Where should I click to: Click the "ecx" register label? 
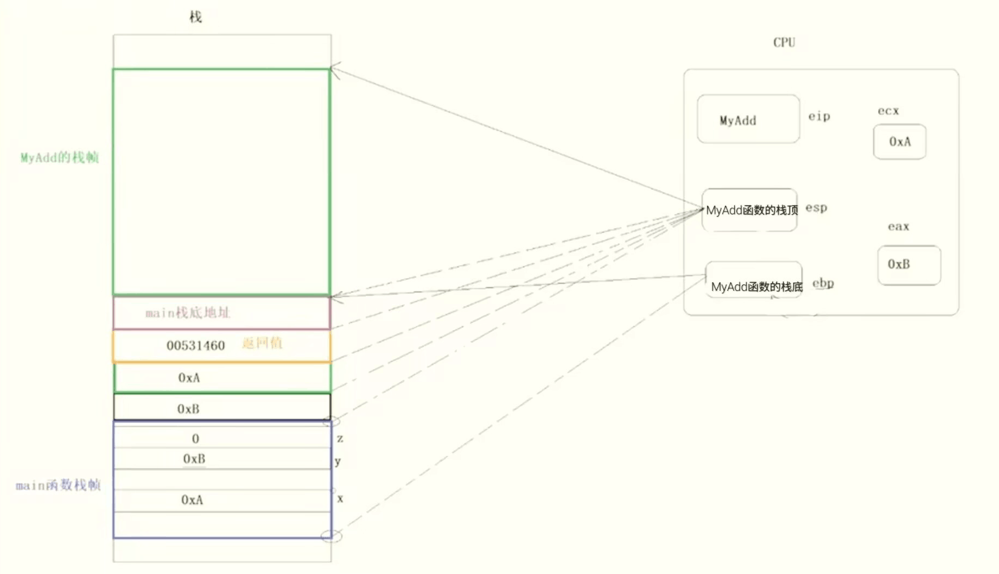888,111
